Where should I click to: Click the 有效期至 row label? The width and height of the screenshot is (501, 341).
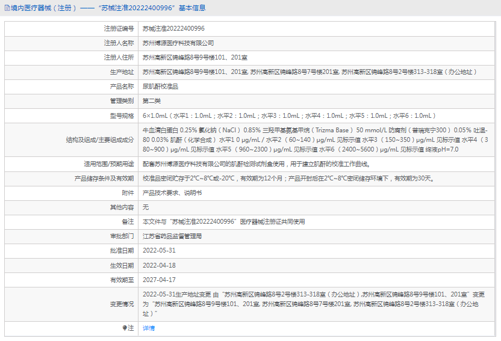point(122,280)
